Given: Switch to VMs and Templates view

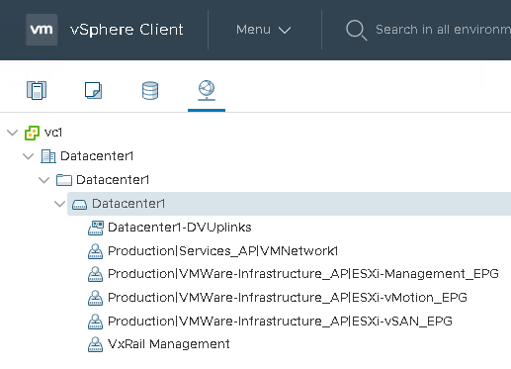Looking at the screenshot, I should point(93,90).
